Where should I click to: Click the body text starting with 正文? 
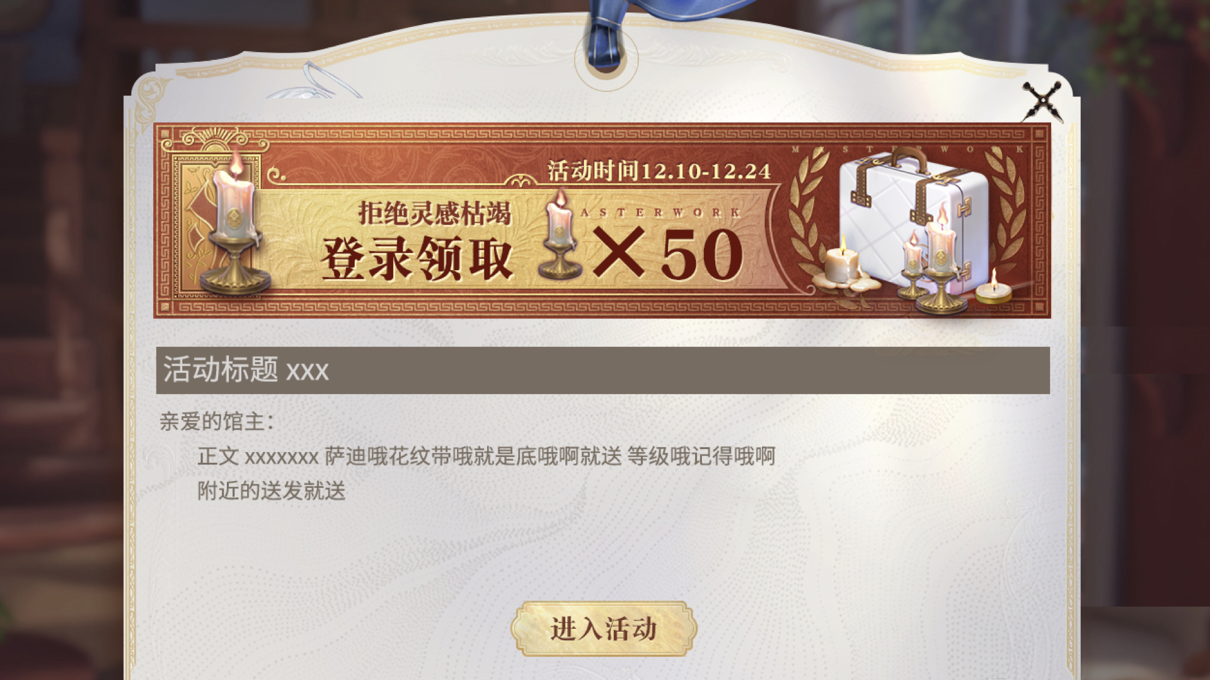486,456
